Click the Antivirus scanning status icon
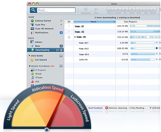161x132 pixels. pyautogui.click(x=106, y=108)
